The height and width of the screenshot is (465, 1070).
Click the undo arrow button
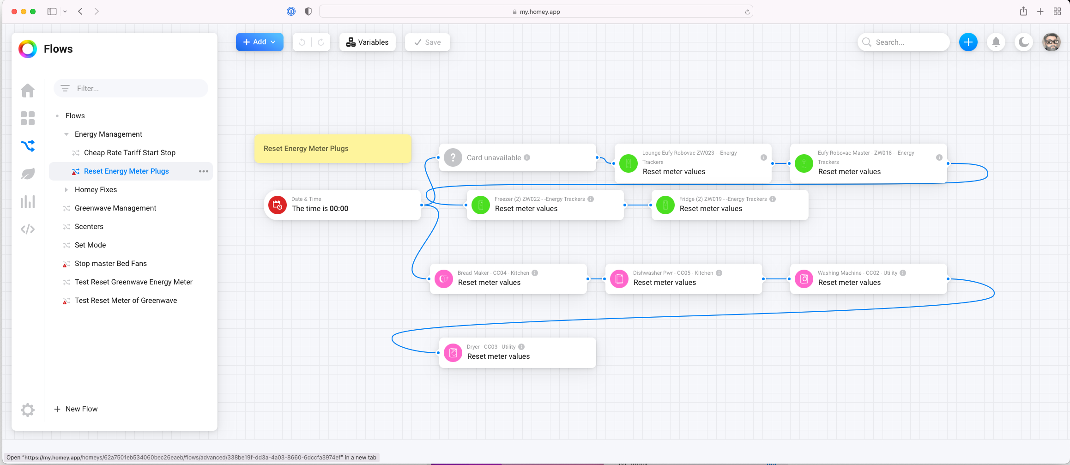pyautogui.click(x=302, y=42)
